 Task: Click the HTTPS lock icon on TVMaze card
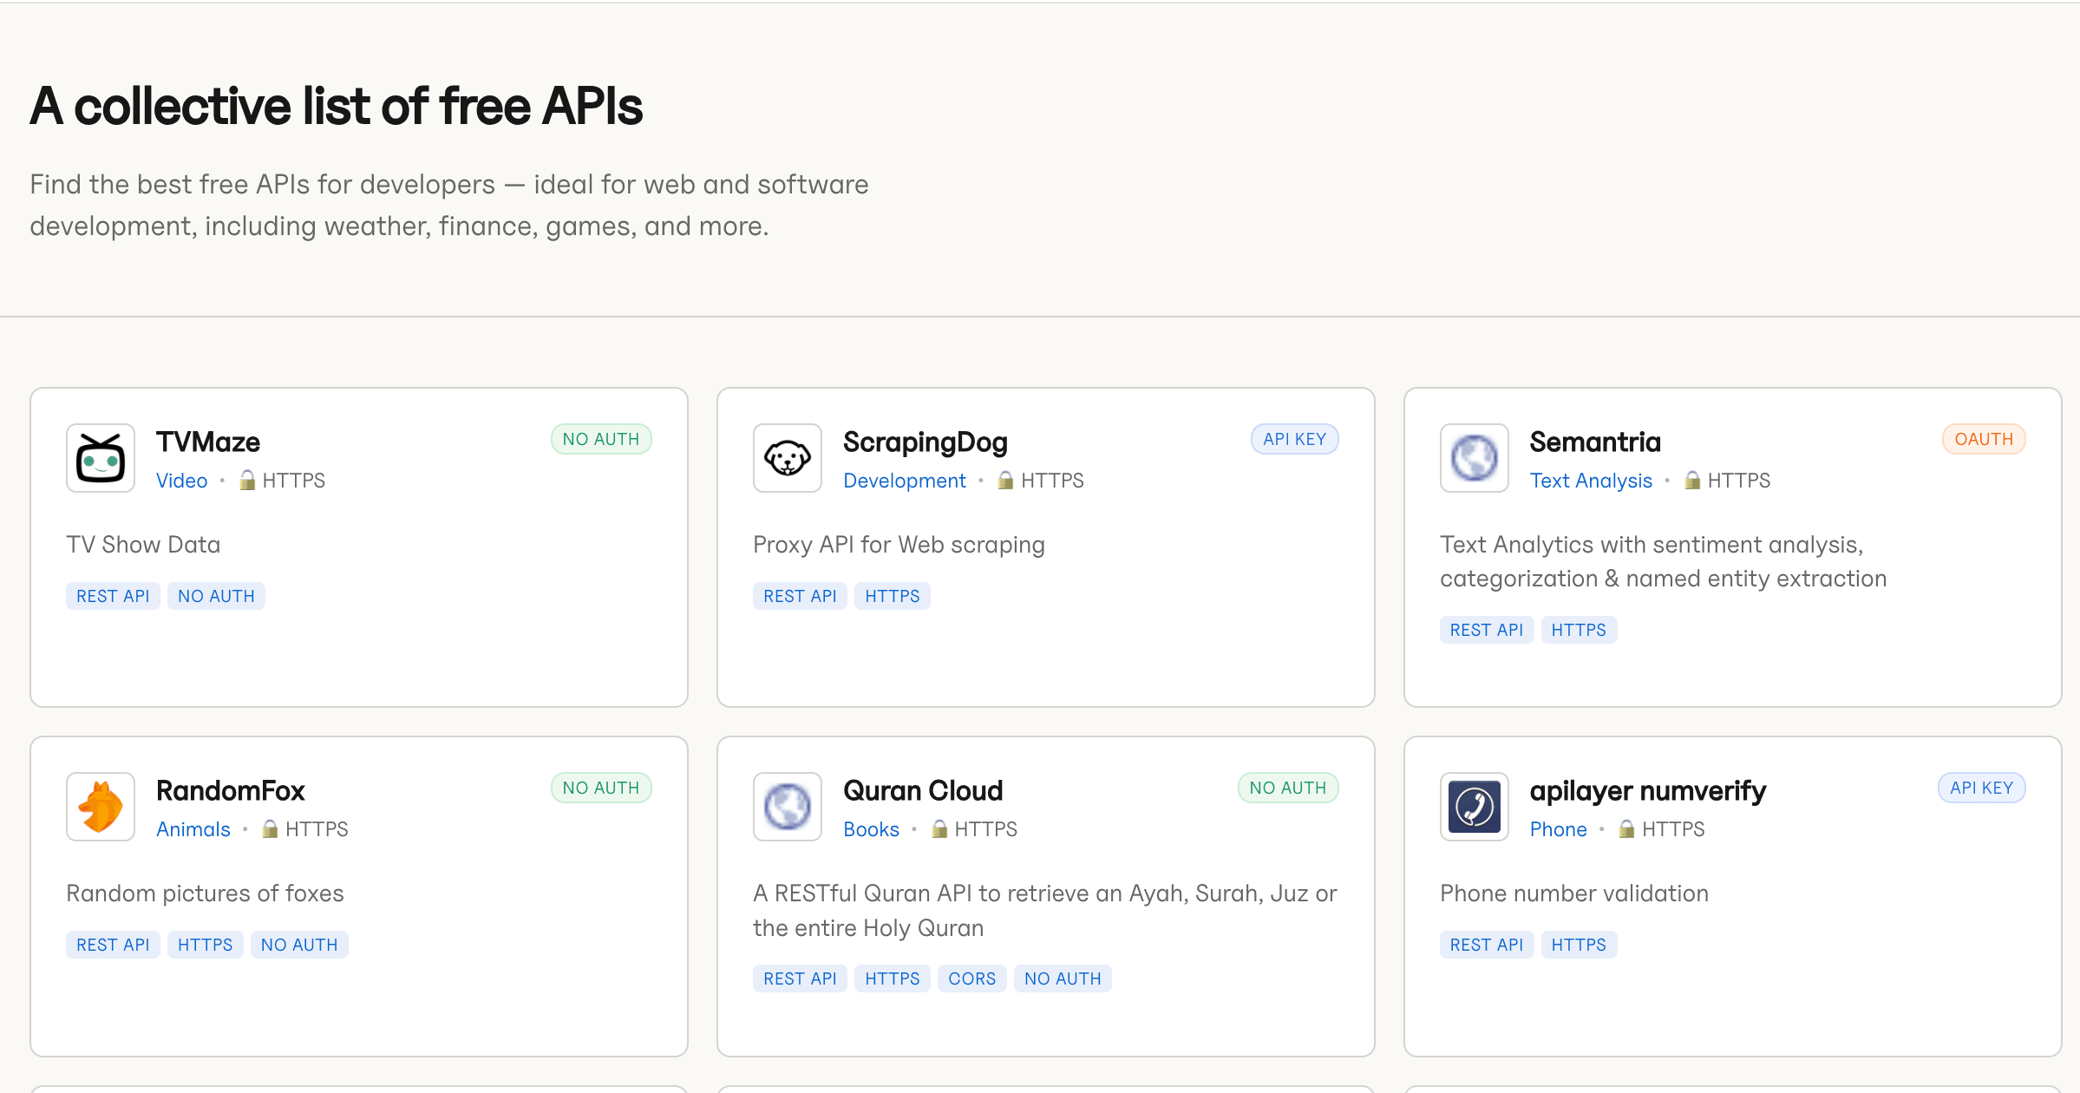click(x=247, y=480)
